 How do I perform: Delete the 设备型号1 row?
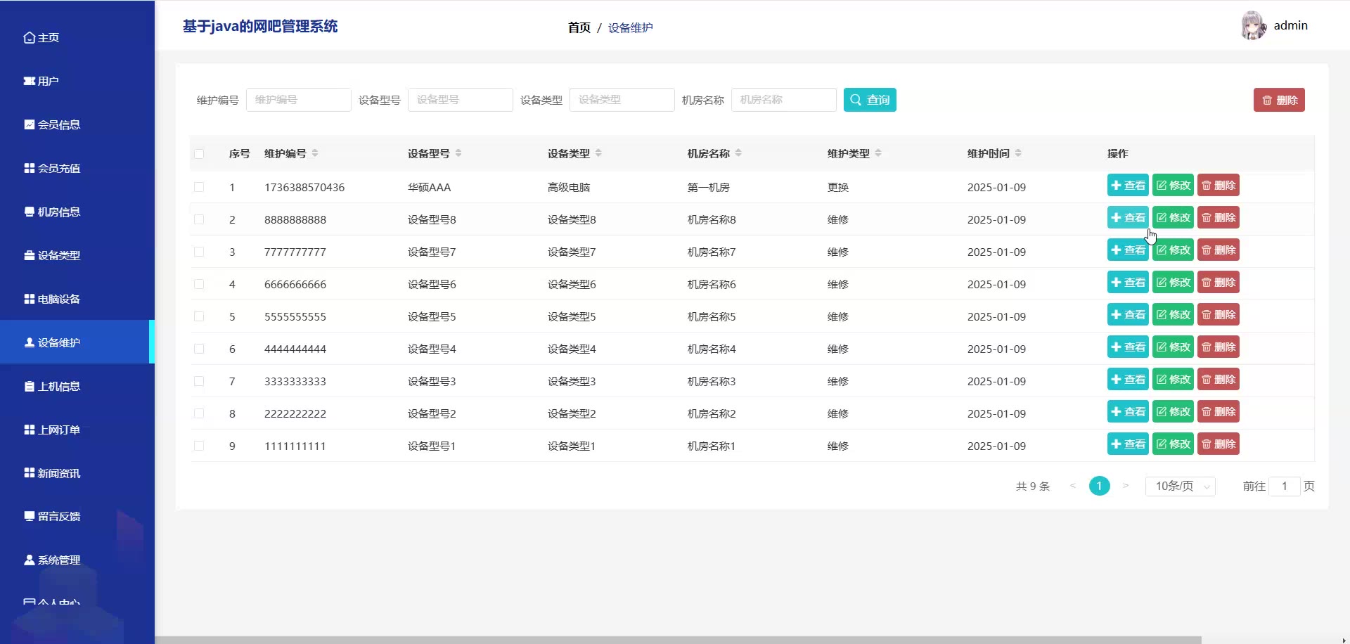click(1218, 444)
